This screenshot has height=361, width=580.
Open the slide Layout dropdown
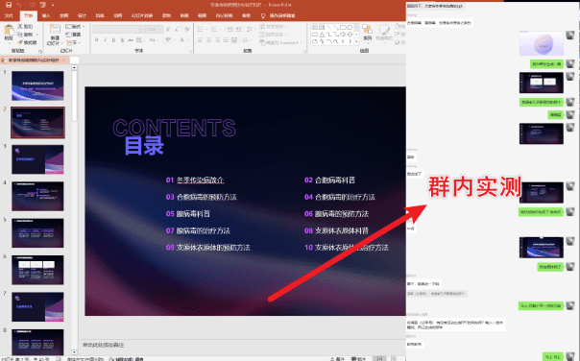(75, 27)
